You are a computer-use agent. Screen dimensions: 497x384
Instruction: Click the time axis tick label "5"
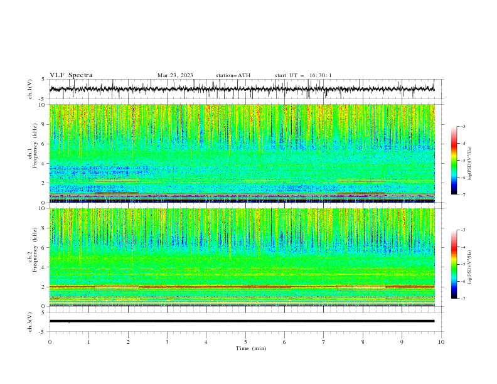point(245,342)
